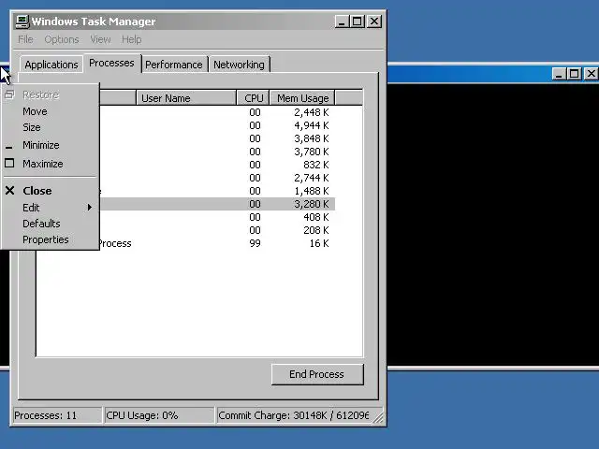Click the End Process button
This screenshot has height=449, width=599.
click(317, 374)
